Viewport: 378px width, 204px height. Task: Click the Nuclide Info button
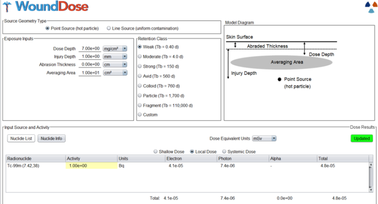51,138
